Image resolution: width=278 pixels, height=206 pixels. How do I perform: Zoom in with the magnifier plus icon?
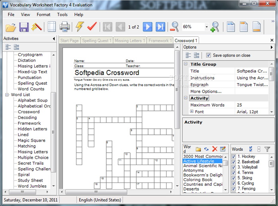coord(215,27)
